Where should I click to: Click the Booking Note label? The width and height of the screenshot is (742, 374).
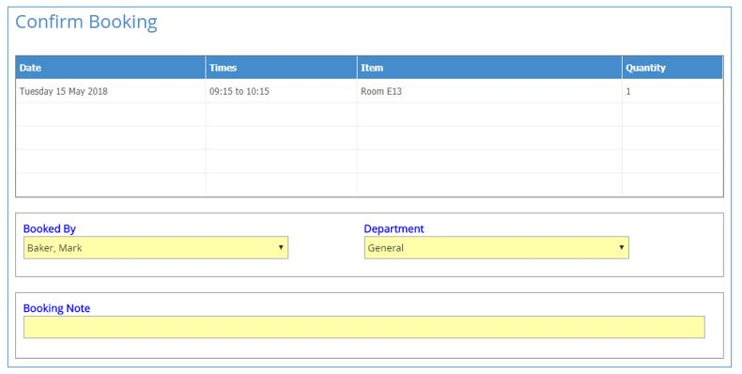click(x=56, y=308)
